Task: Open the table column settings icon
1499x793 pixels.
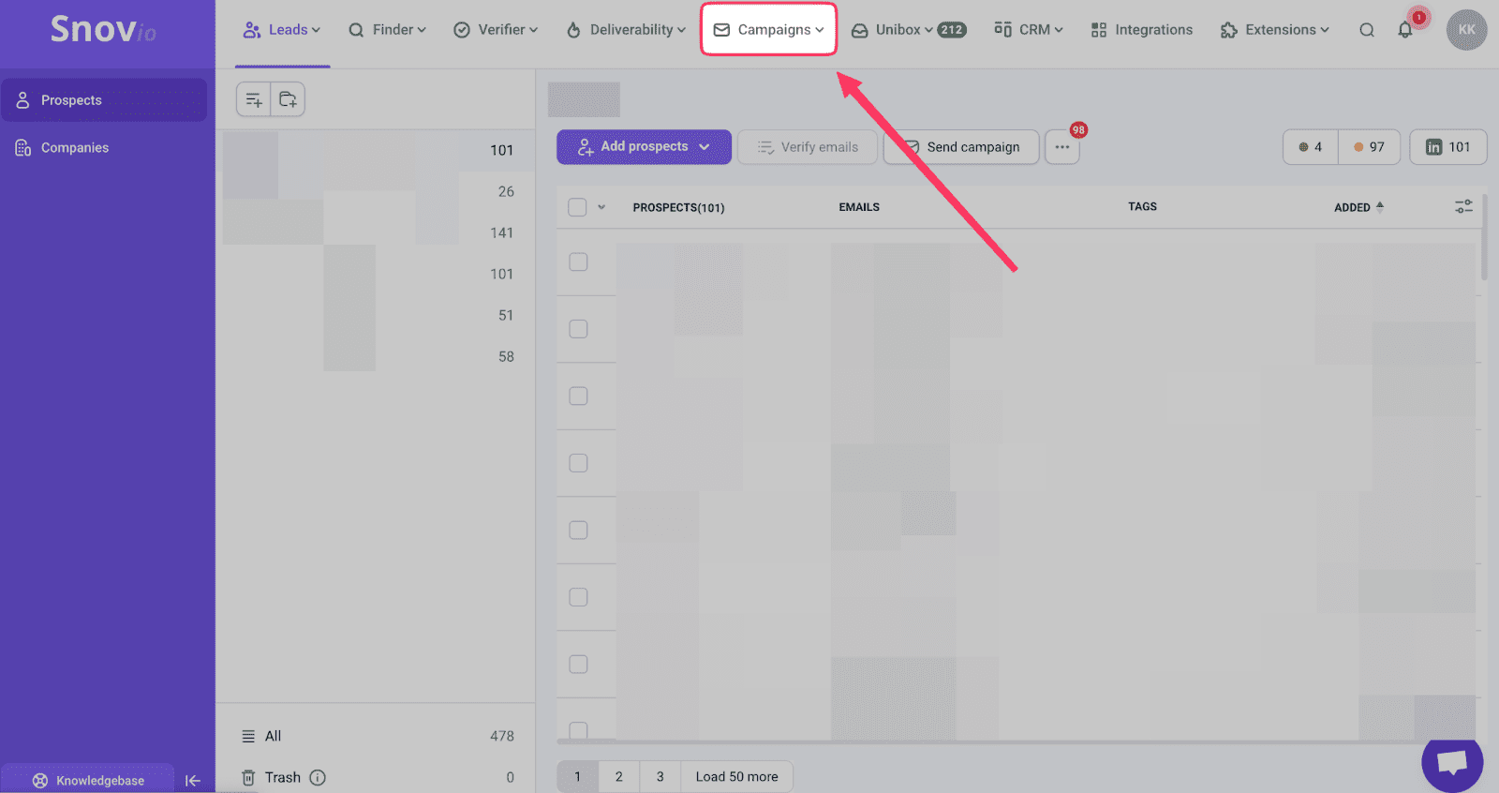Action: (1463, 206)
